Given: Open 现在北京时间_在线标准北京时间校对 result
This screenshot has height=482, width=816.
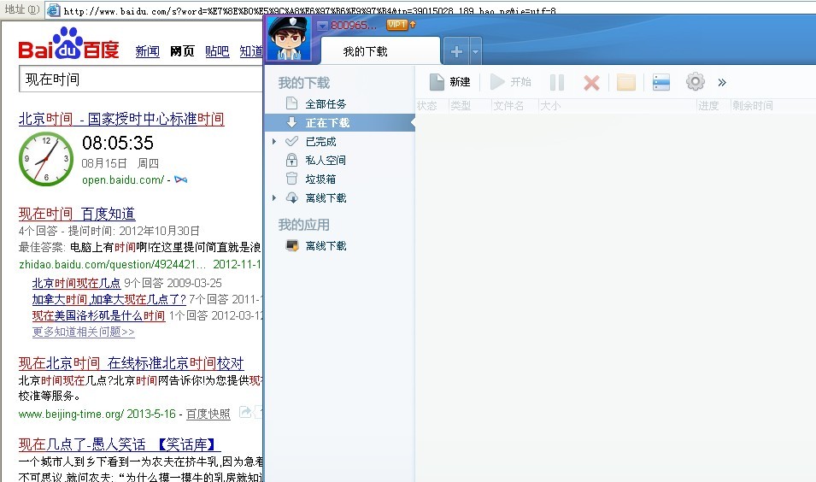Looking at the screenshot, I should [x=131, y=363].
